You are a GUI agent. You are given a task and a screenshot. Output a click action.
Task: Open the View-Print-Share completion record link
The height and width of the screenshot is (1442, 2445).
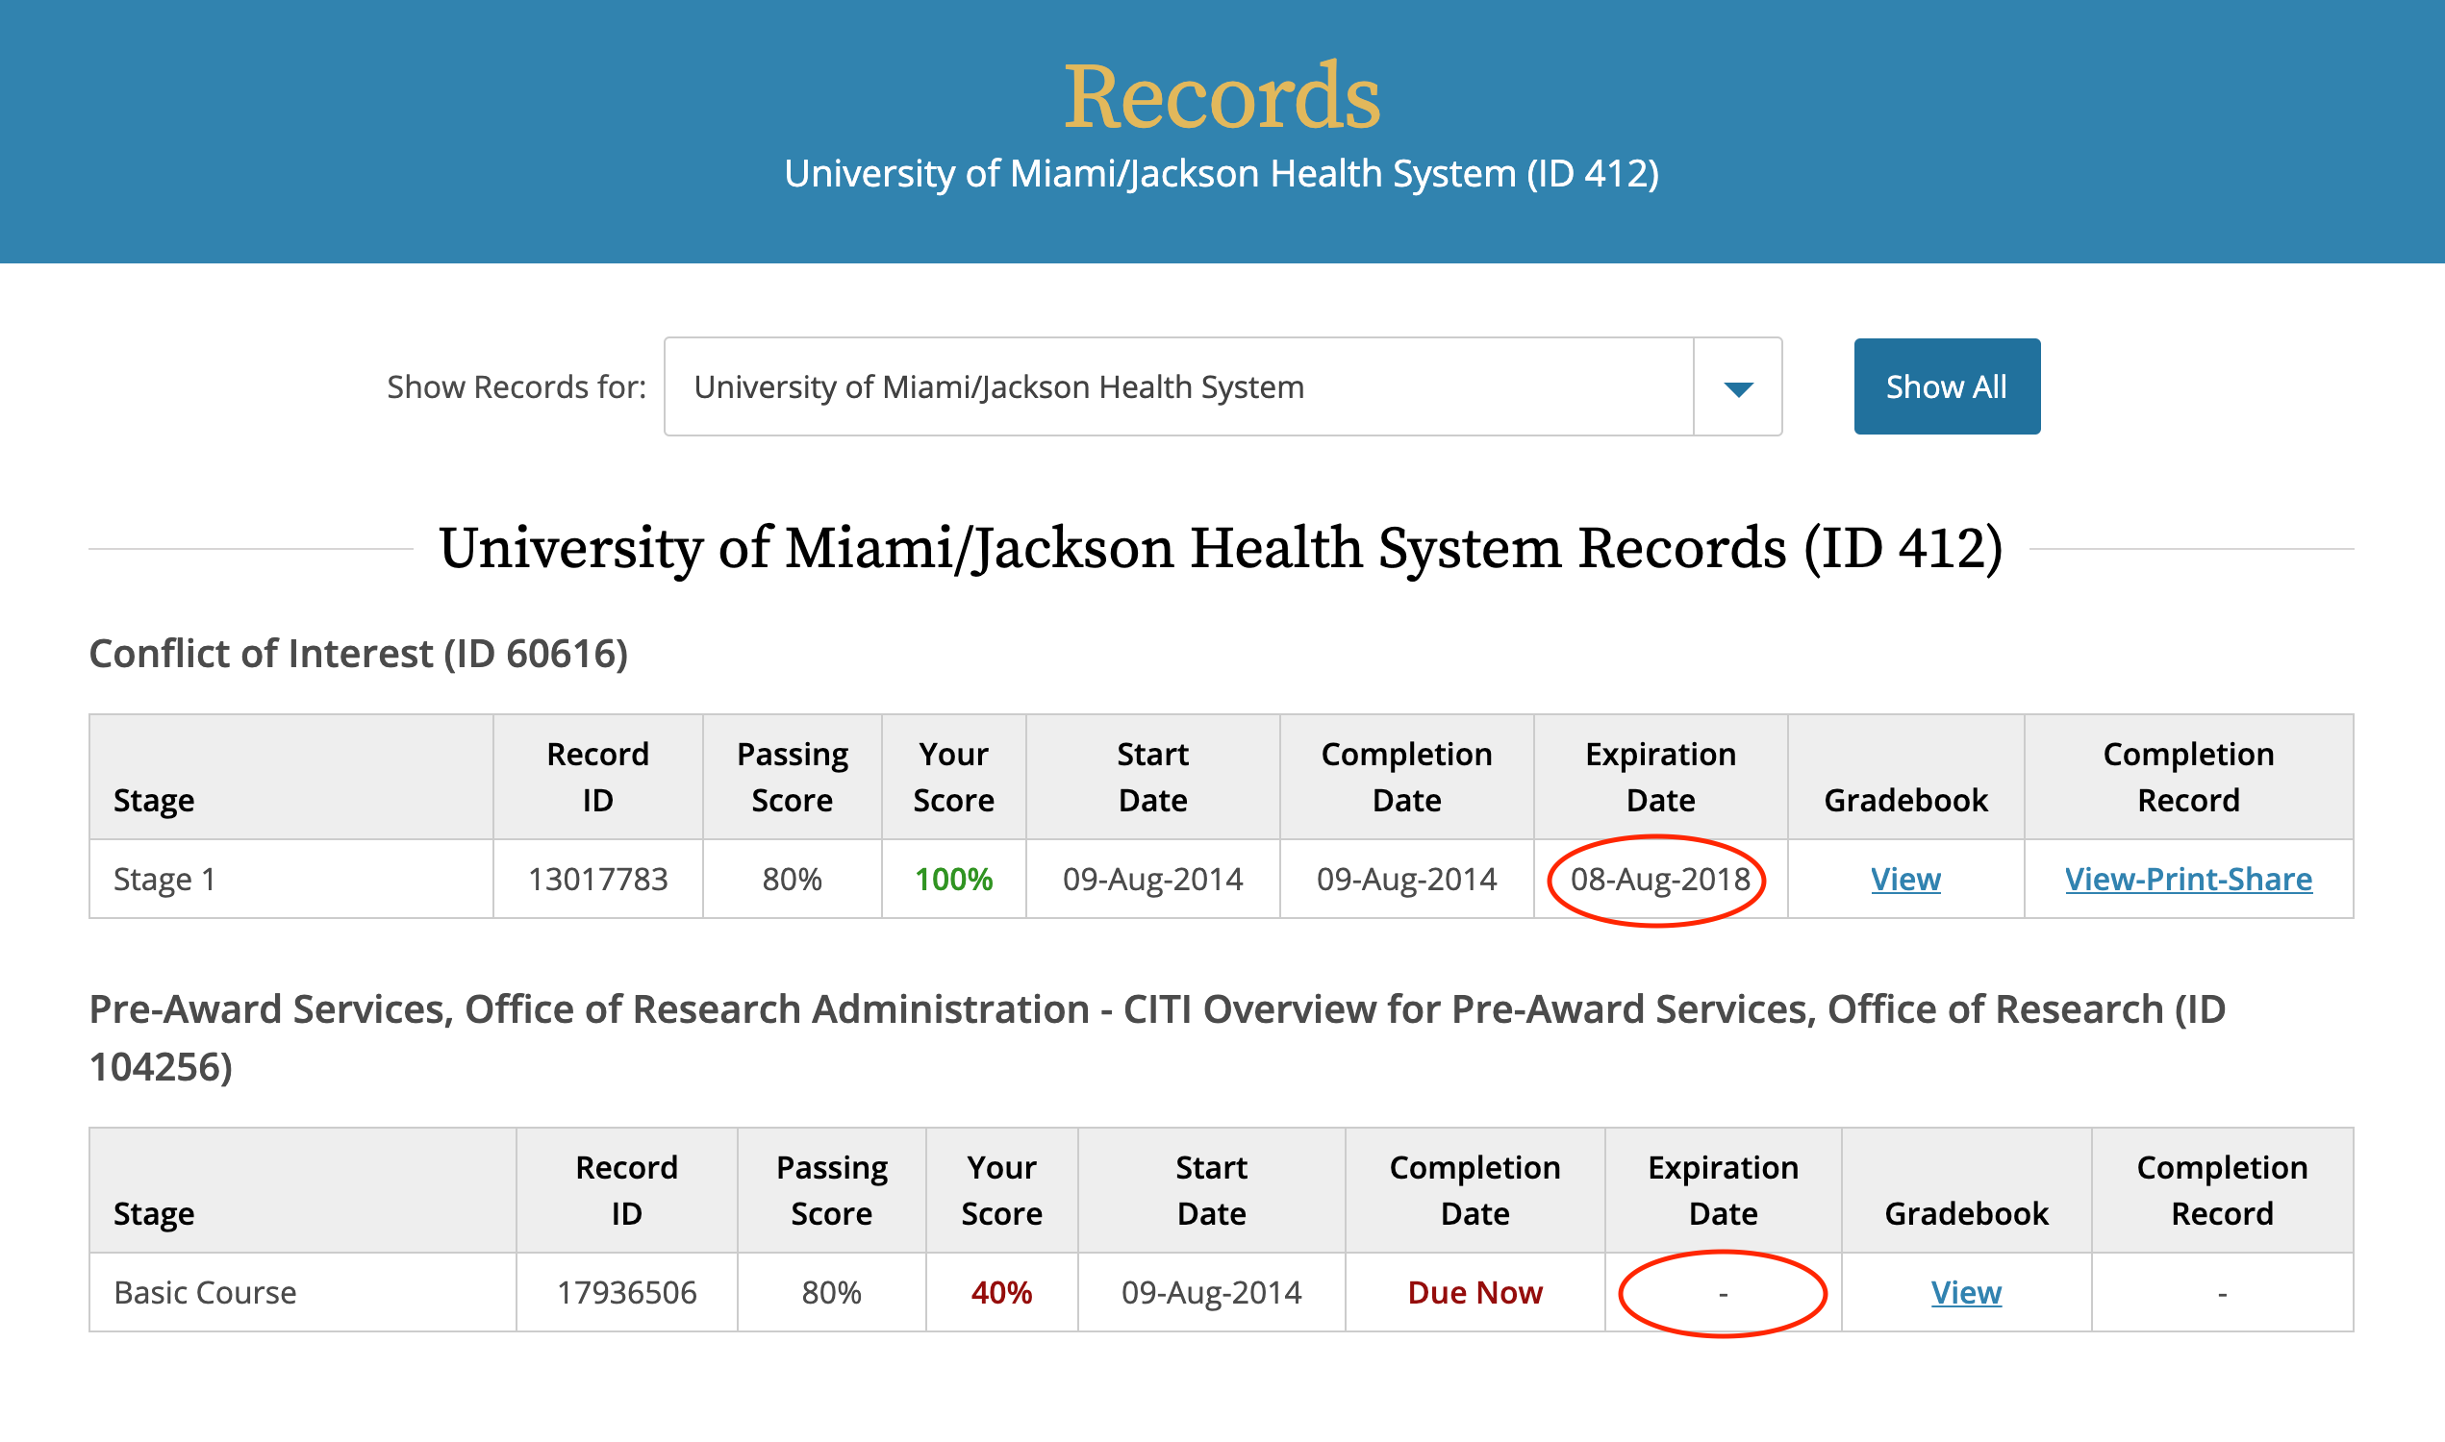[2187, 879]
